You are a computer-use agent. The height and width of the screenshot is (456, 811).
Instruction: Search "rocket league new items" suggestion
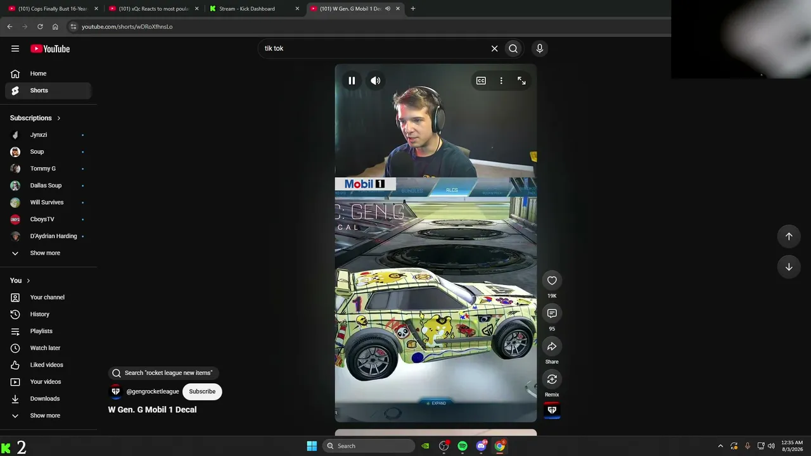click(163, 373)
